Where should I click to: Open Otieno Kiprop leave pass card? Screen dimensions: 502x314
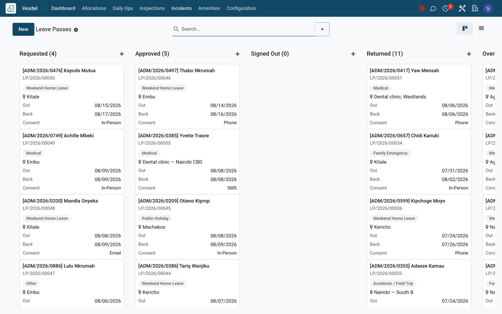(187, 227)
